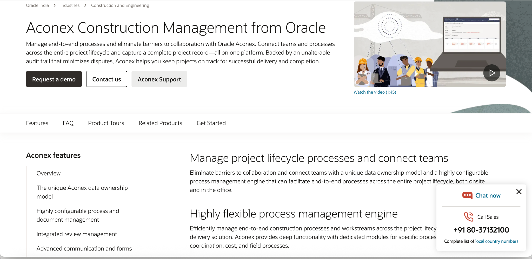Select Overview in Aconex features list
The height and width of the screenshot is (259, 532).
point(48,173)
